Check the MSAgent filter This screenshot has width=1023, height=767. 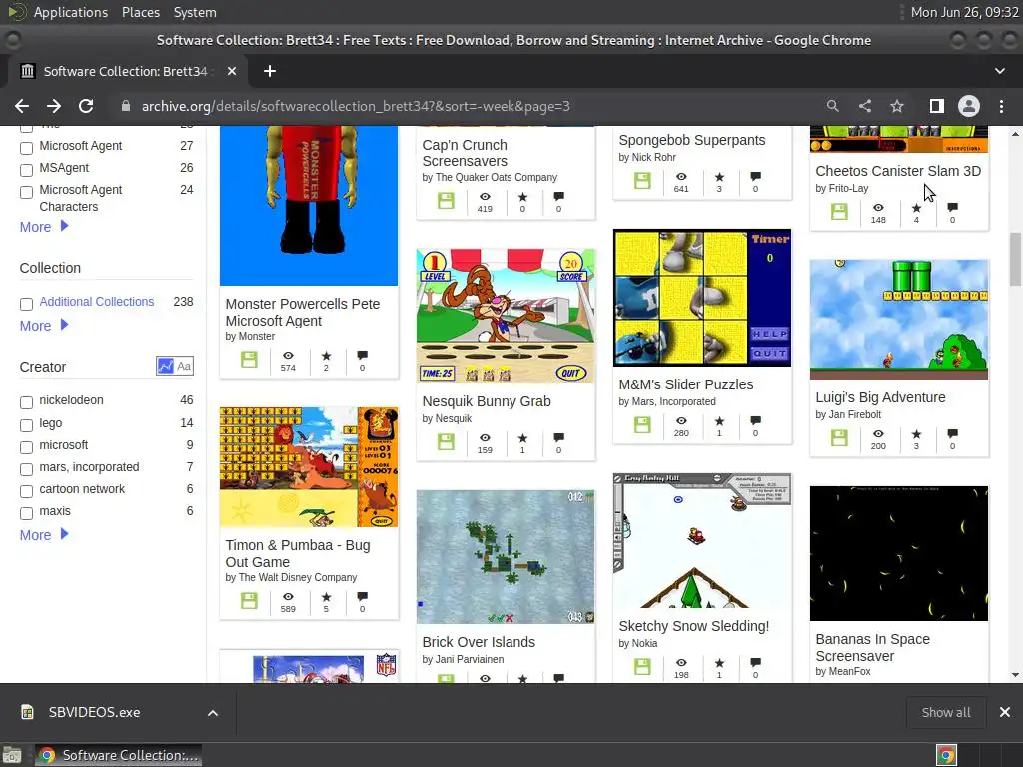26,170
